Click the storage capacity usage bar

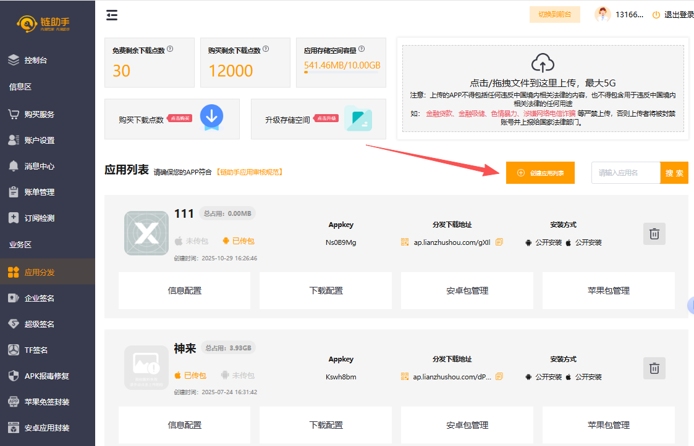point(342,72)
